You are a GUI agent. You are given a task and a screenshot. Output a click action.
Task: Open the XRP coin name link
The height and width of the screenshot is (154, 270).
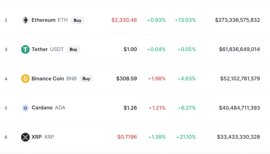tap(37, 137)
